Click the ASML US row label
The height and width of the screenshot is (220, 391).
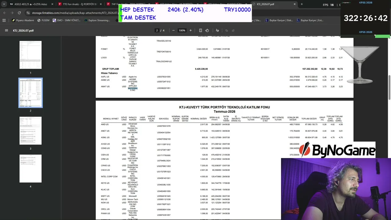click(105, 137)
